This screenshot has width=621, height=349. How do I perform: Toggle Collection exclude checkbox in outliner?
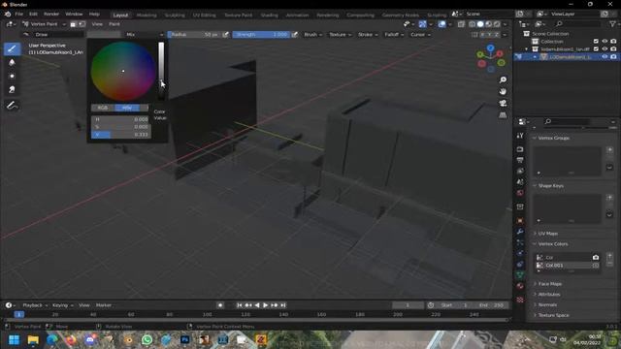point(596,41)
